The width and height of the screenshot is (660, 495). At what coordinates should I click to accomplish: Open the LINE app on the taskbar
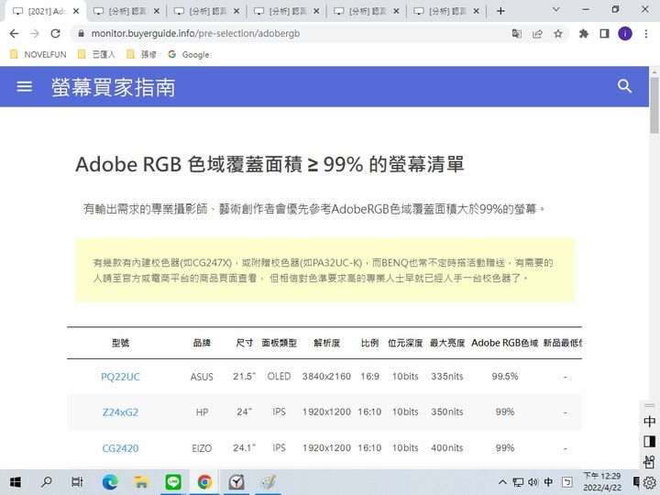tap(173, 482)
